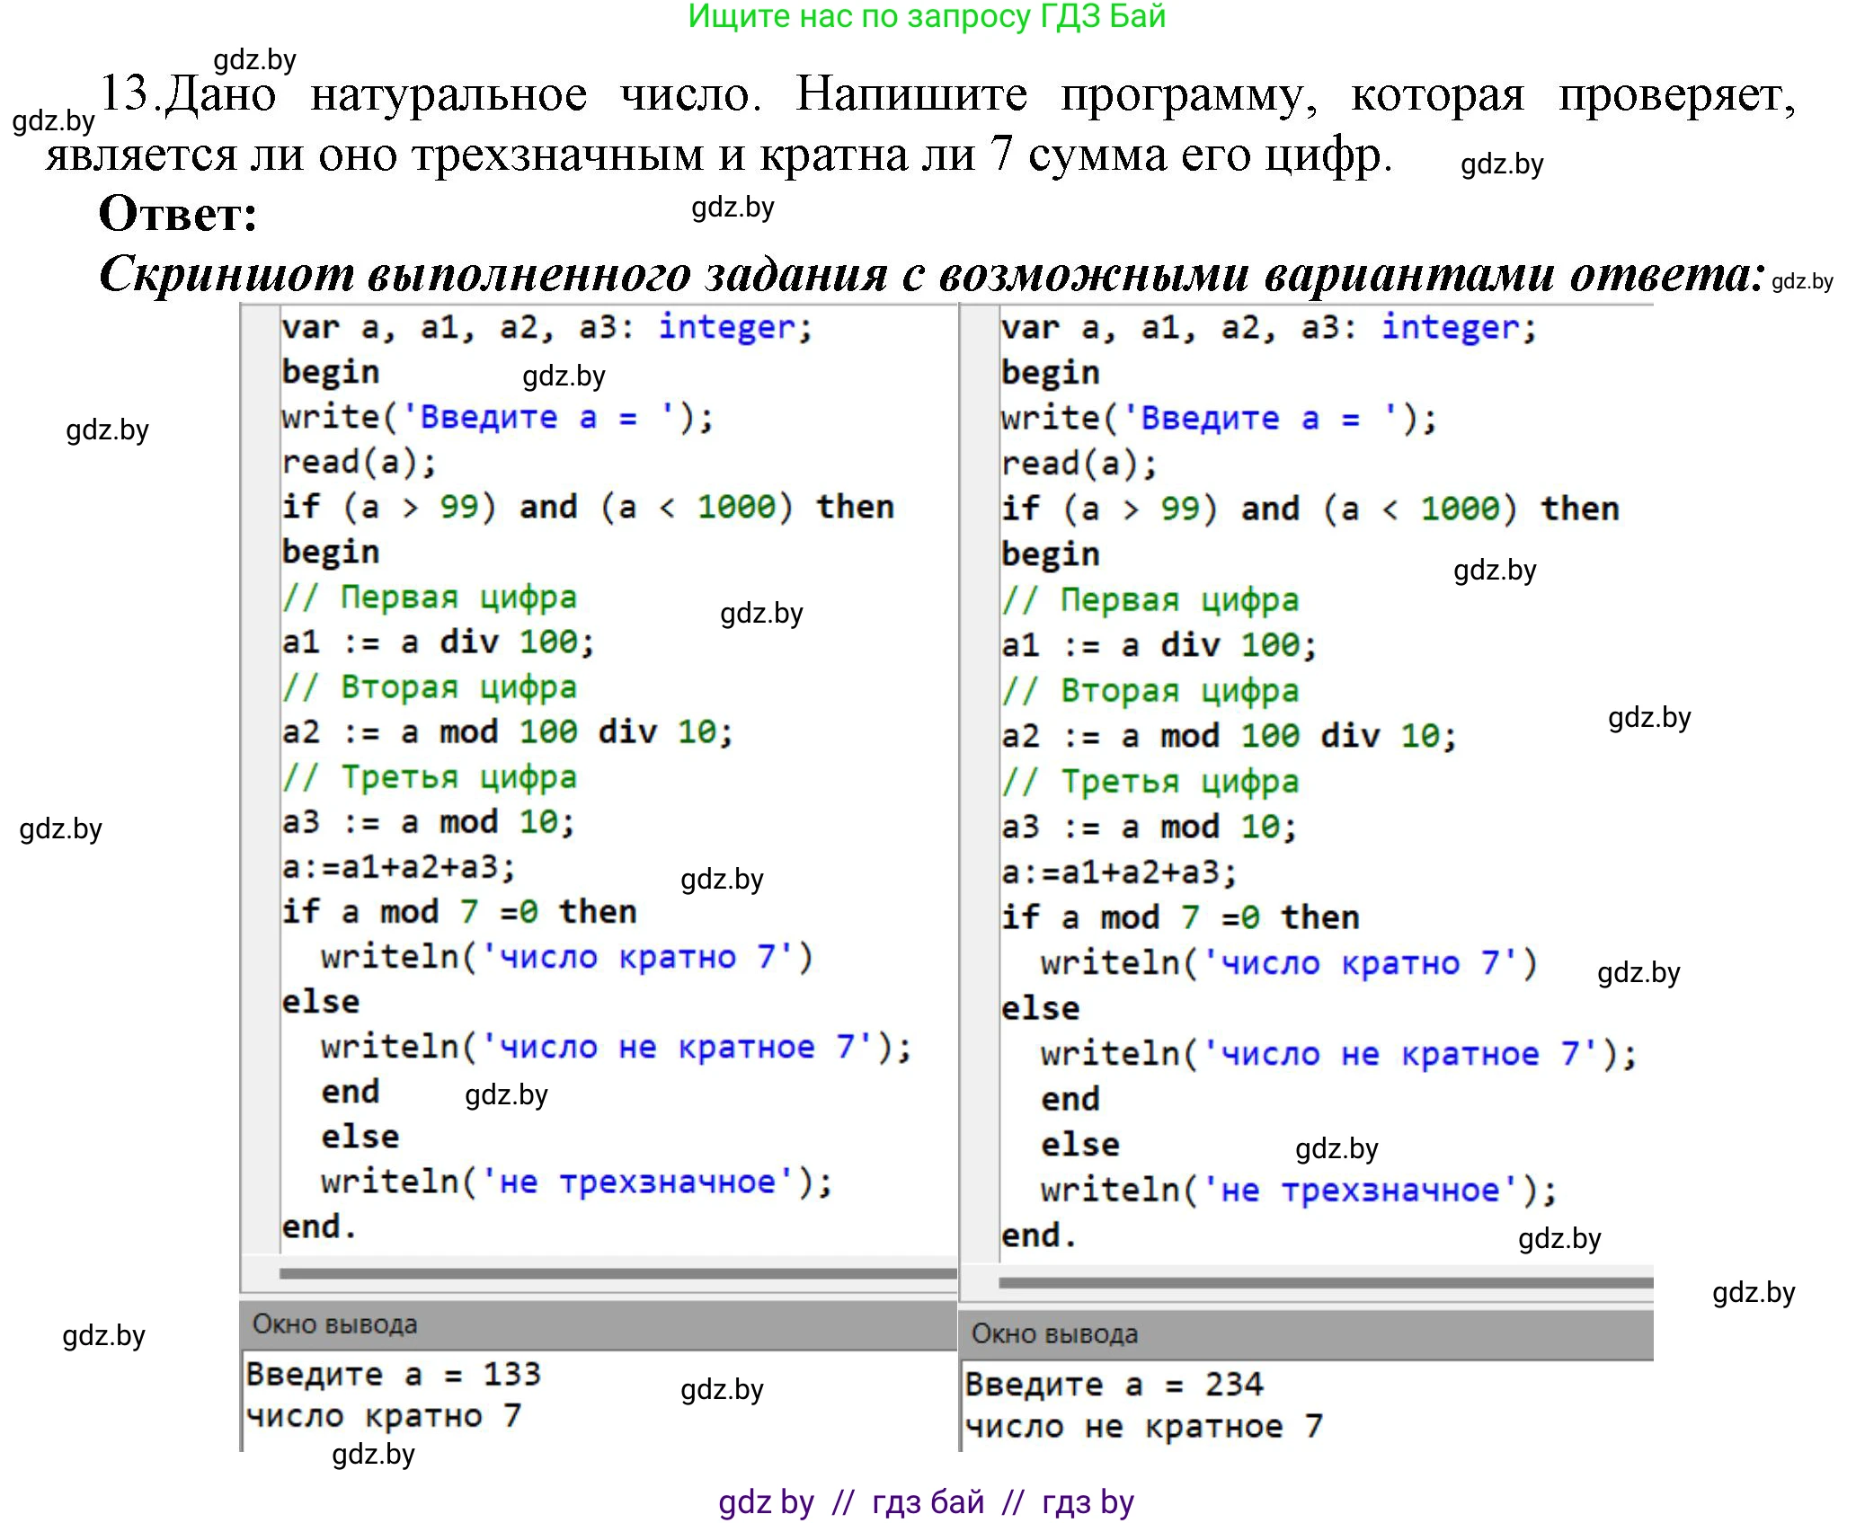Click the final 'end.' keyword in left program

click(x=319, y=1231)
